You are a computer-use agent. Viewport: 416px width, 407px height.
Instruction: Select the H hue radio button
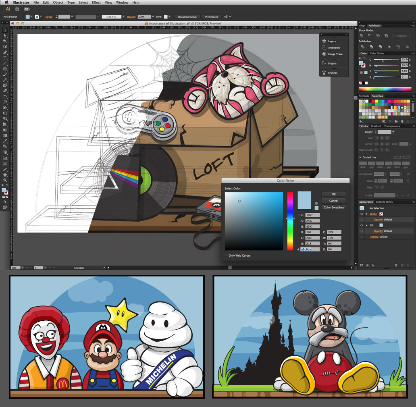point(299,215)
